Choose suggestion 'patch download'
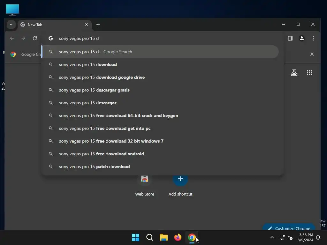This screenshot has width=327, height=245. pos(160,167)
